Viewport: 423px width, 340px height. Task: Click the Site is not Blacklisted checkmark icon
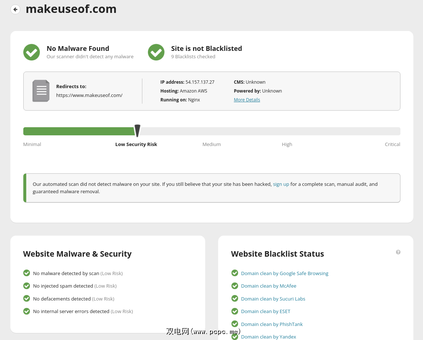click(x=156, y=52)
